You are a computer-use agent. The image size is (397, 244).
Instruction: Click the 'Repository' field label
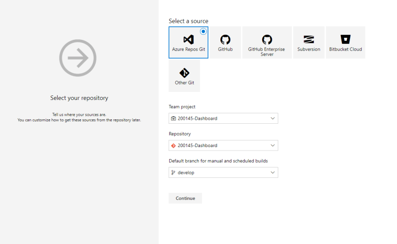[180, 134]
